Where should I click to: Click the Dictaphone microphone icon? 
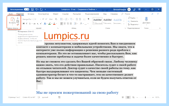tap(146, 19)
